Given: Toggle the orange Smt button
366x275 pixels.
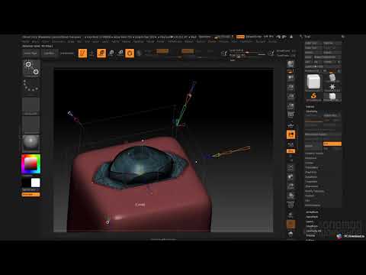Looking at the screenshot, I should click(x=332, y=144).
